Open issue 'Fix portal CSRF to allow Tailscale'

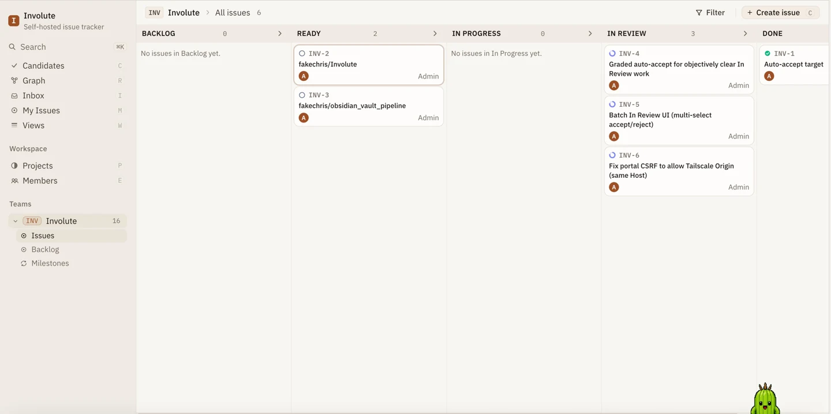click(x=679, y=171)
